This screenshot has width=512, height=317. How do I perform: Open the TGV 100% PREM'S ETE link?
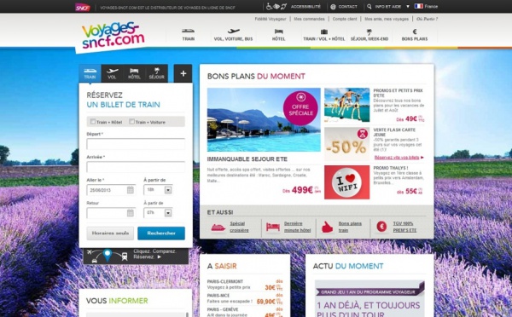coord(404,227)
